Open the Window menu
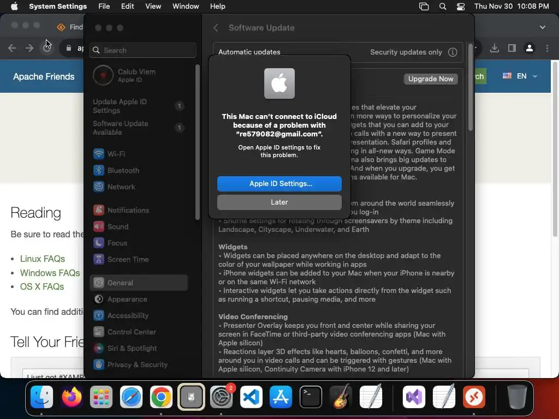The height and width of the screenshot is (419, 559). (x=186, y=7)
